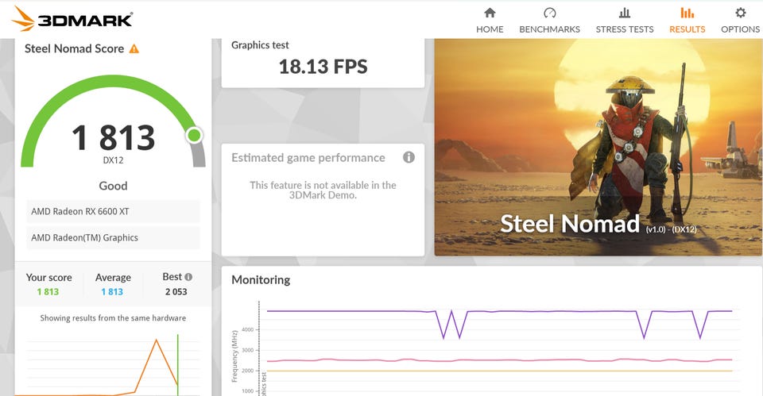Image resolution: width=763 pixels, height=396 pixels.
Task: Click the 1 813 main score value
Action: tap(114, 137)
